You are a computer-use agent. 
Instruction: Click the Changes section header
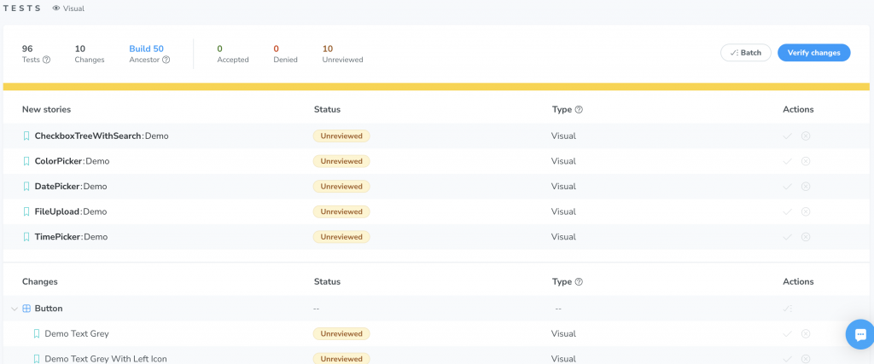coord(39,281)
